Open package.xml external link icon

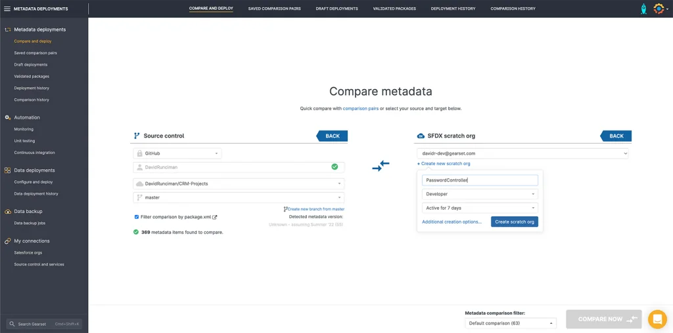[x=215, y=217]
